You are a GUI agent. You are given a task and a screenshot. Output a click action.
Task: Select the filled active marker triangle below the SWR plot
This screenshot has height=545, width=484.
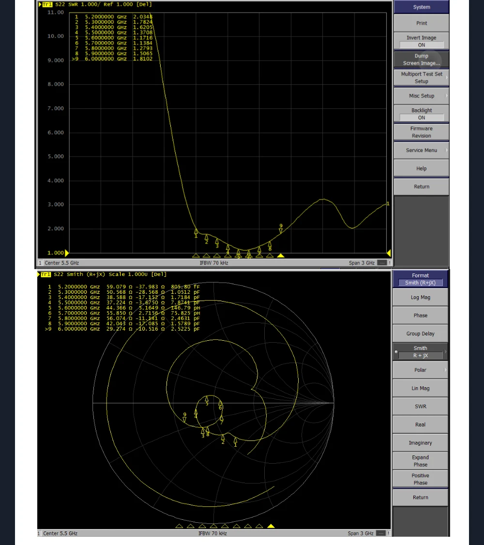[x=281, y=256]
